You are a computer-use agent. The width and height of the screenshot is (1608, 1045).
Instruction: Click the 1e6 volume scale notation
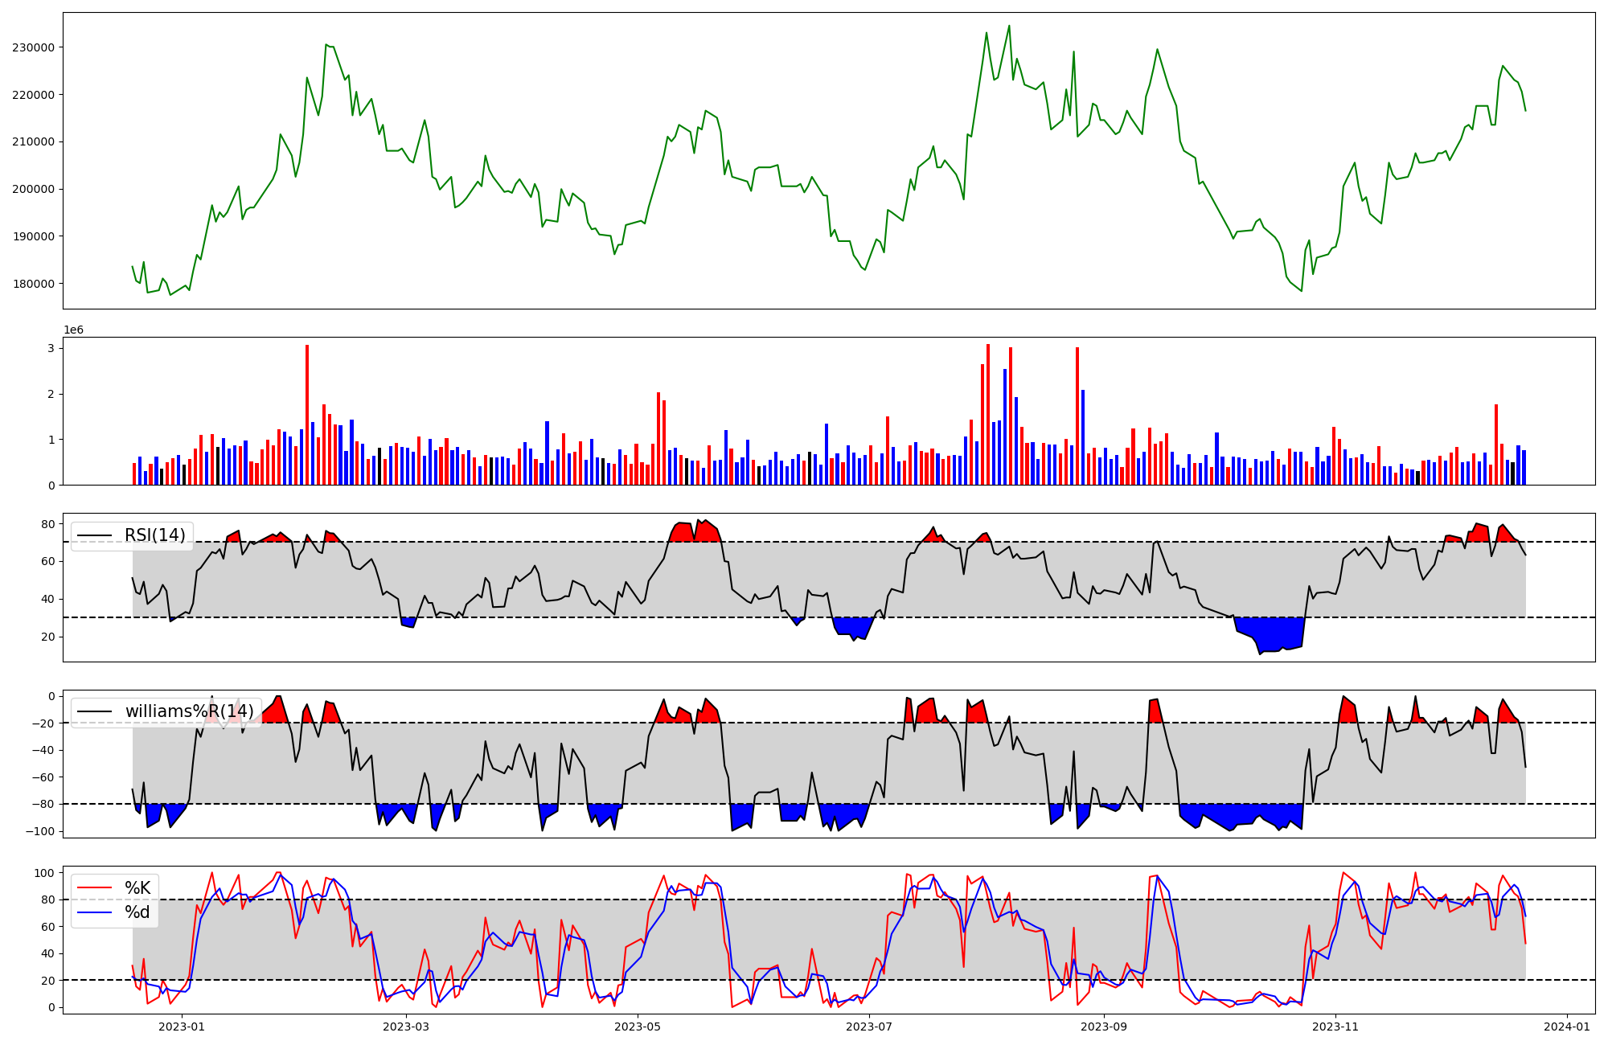(x=73, y=330)
